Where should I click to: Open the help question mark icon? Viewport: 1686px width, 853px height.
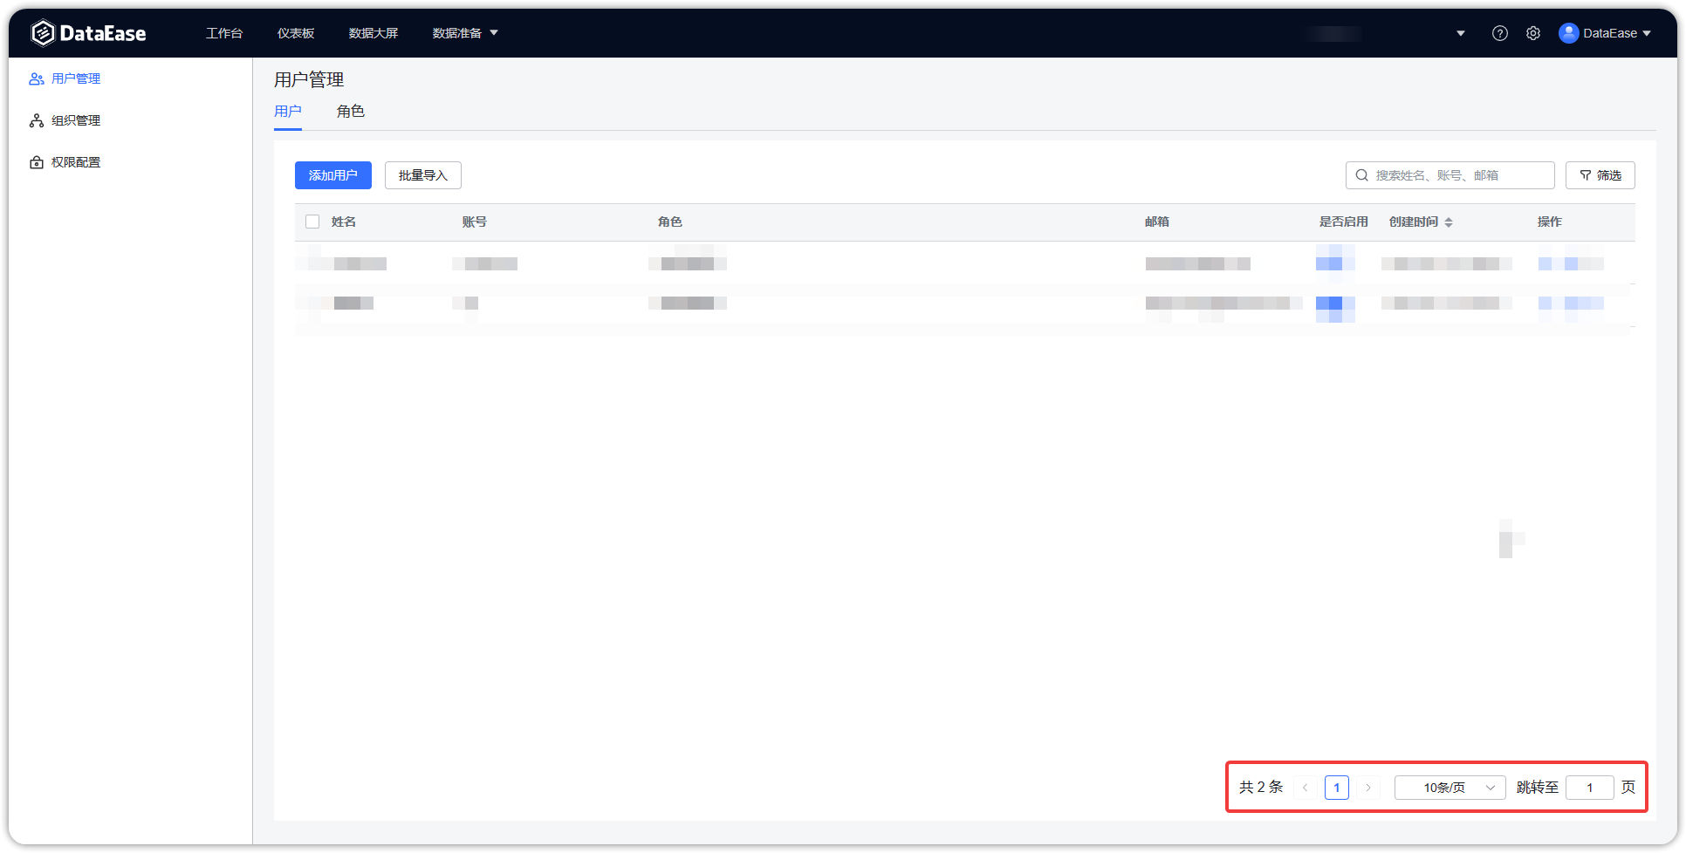pos(1499,33)
